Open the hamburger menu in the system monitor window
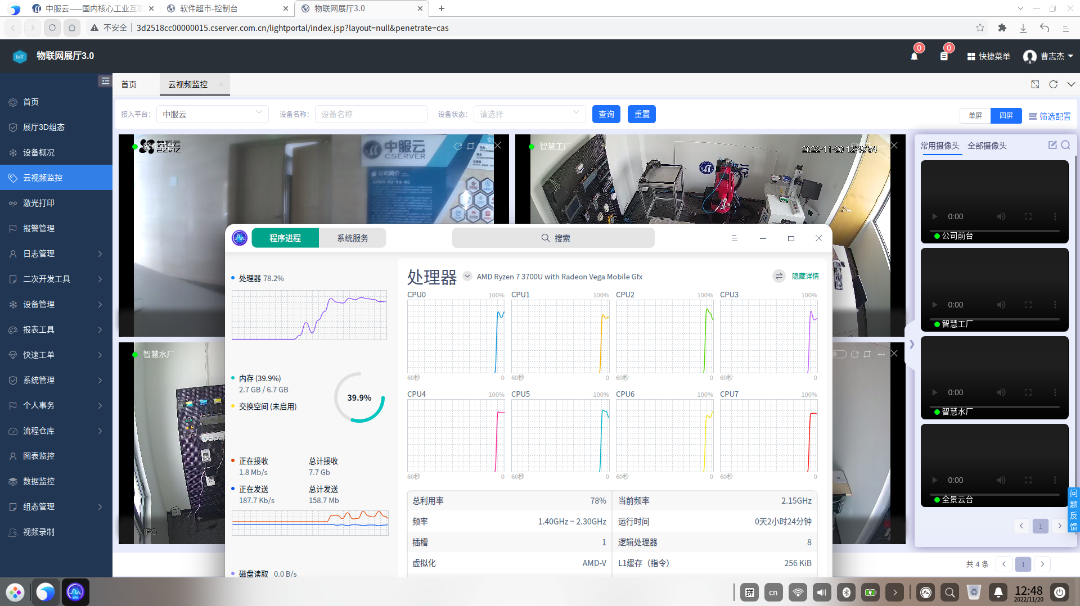The width and height of the screenshot is (1080, 606). (x=735, y=238)
